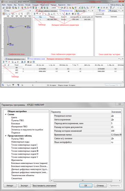The image size is (125, 191).
Task: Create a new document from the main toolbar
Action: point(4,8)
